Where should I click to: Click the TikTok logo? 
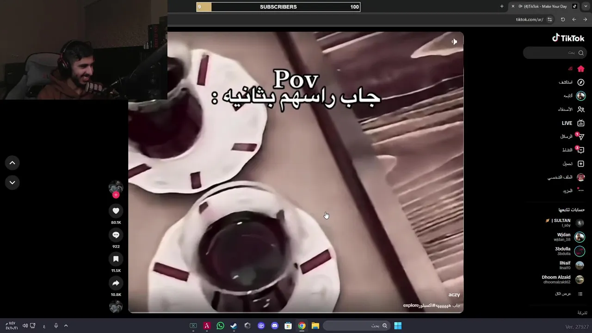pos(568,38)
